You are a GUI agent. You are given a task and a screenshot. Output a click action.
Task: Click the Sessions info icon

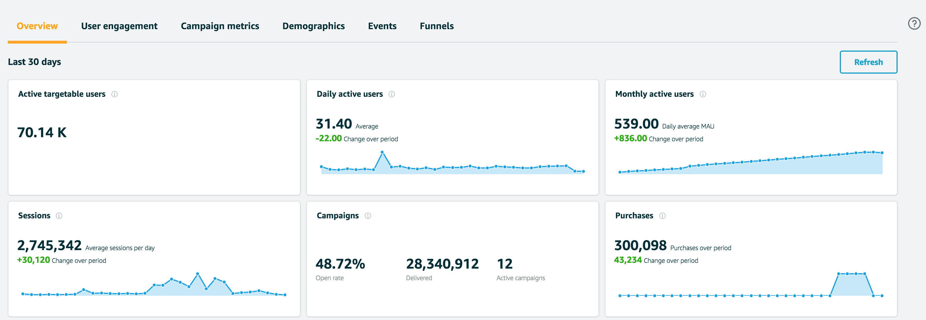pos(59,216)
